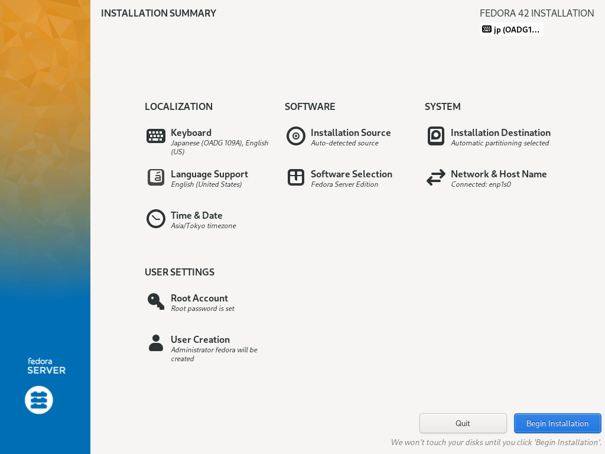Open the Network & Host Name title
Image resolution: width=605 pixels, height=454 pixels.
(499, 174)
